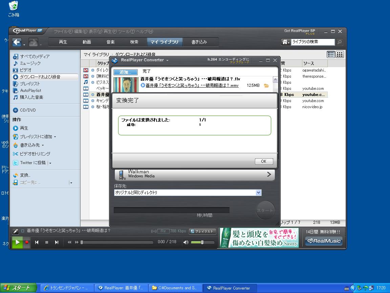Screen dimensions: 390x293
Task: Click 追加 button in Converter
Action: (125, 72)
